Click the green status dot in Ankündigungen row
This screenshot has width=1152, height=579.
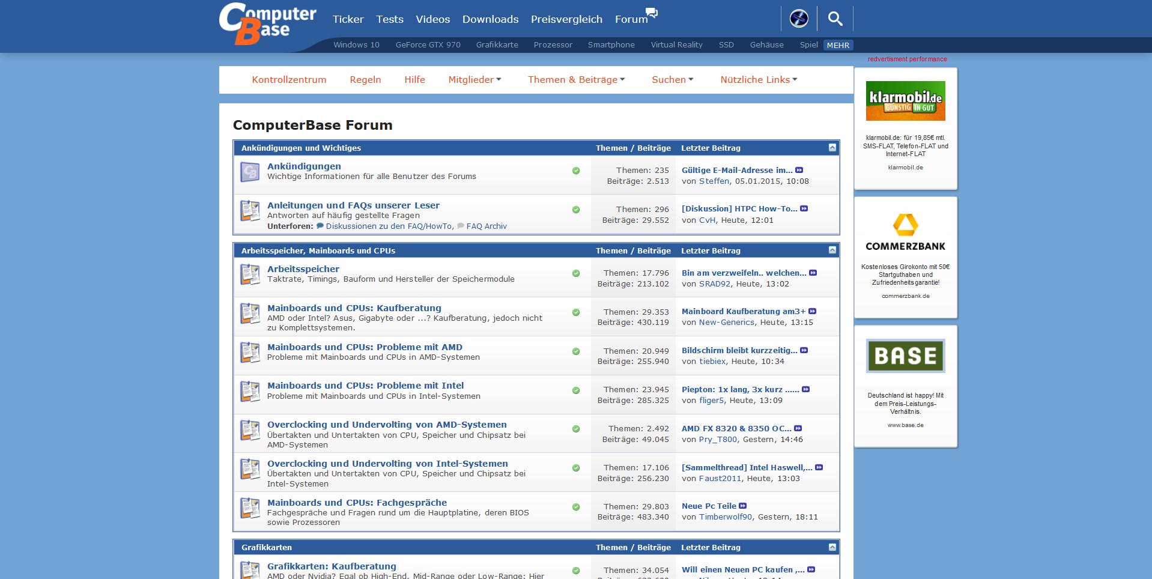[x=576, y=171]
